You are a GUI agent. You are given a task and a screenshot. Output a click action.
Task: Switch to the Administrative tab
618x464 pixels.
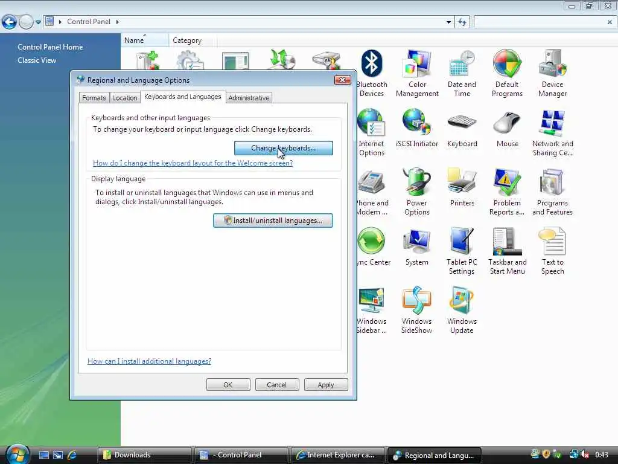[249, 98]
